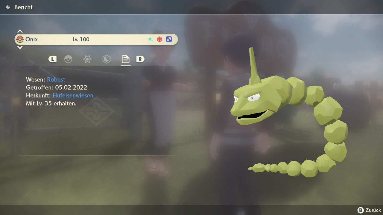Click the Poké Ball icon beside Onix
The height and width of the screenshot is (215, 383).
click(20, 39)
